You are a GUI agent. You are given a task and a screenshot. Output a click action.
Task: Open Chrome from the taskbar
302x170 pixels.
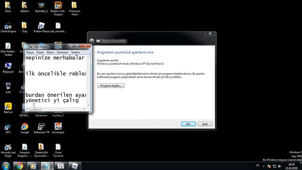pos(19,166)
